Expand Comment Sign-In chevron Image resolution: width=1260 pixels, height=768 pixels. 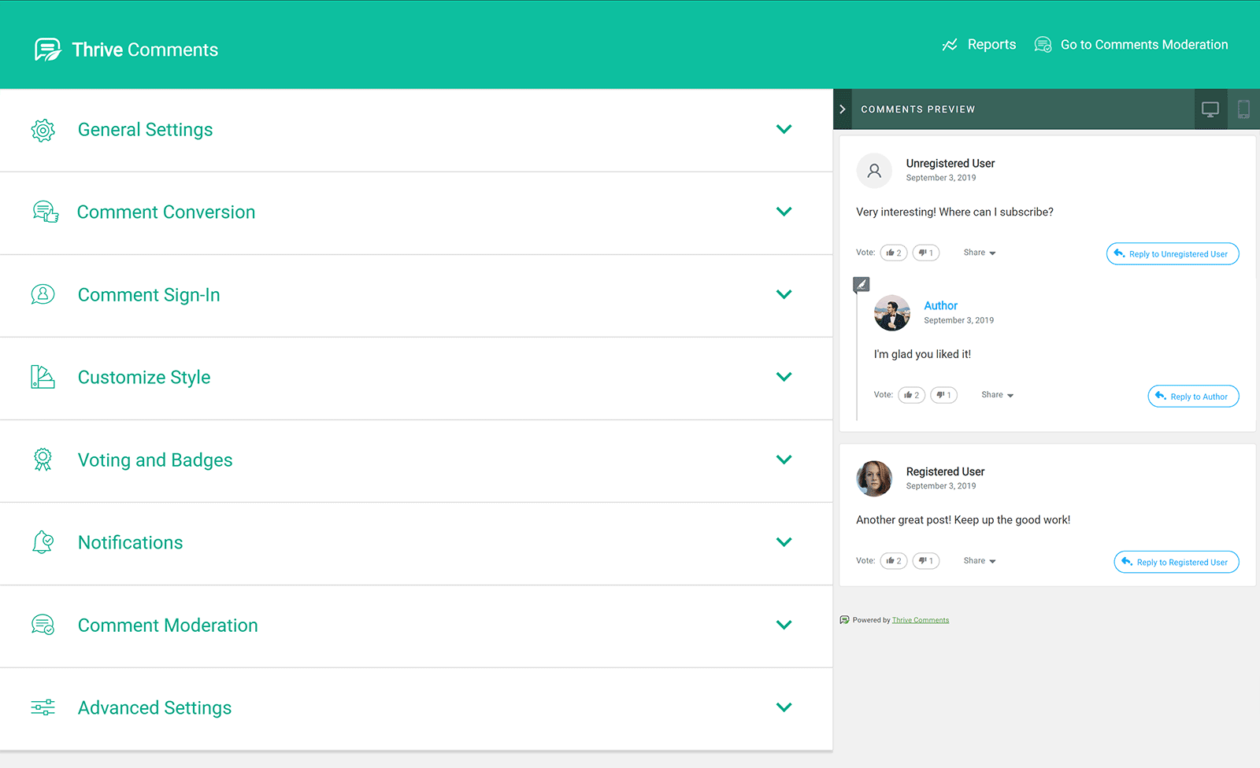pos(784,294)
